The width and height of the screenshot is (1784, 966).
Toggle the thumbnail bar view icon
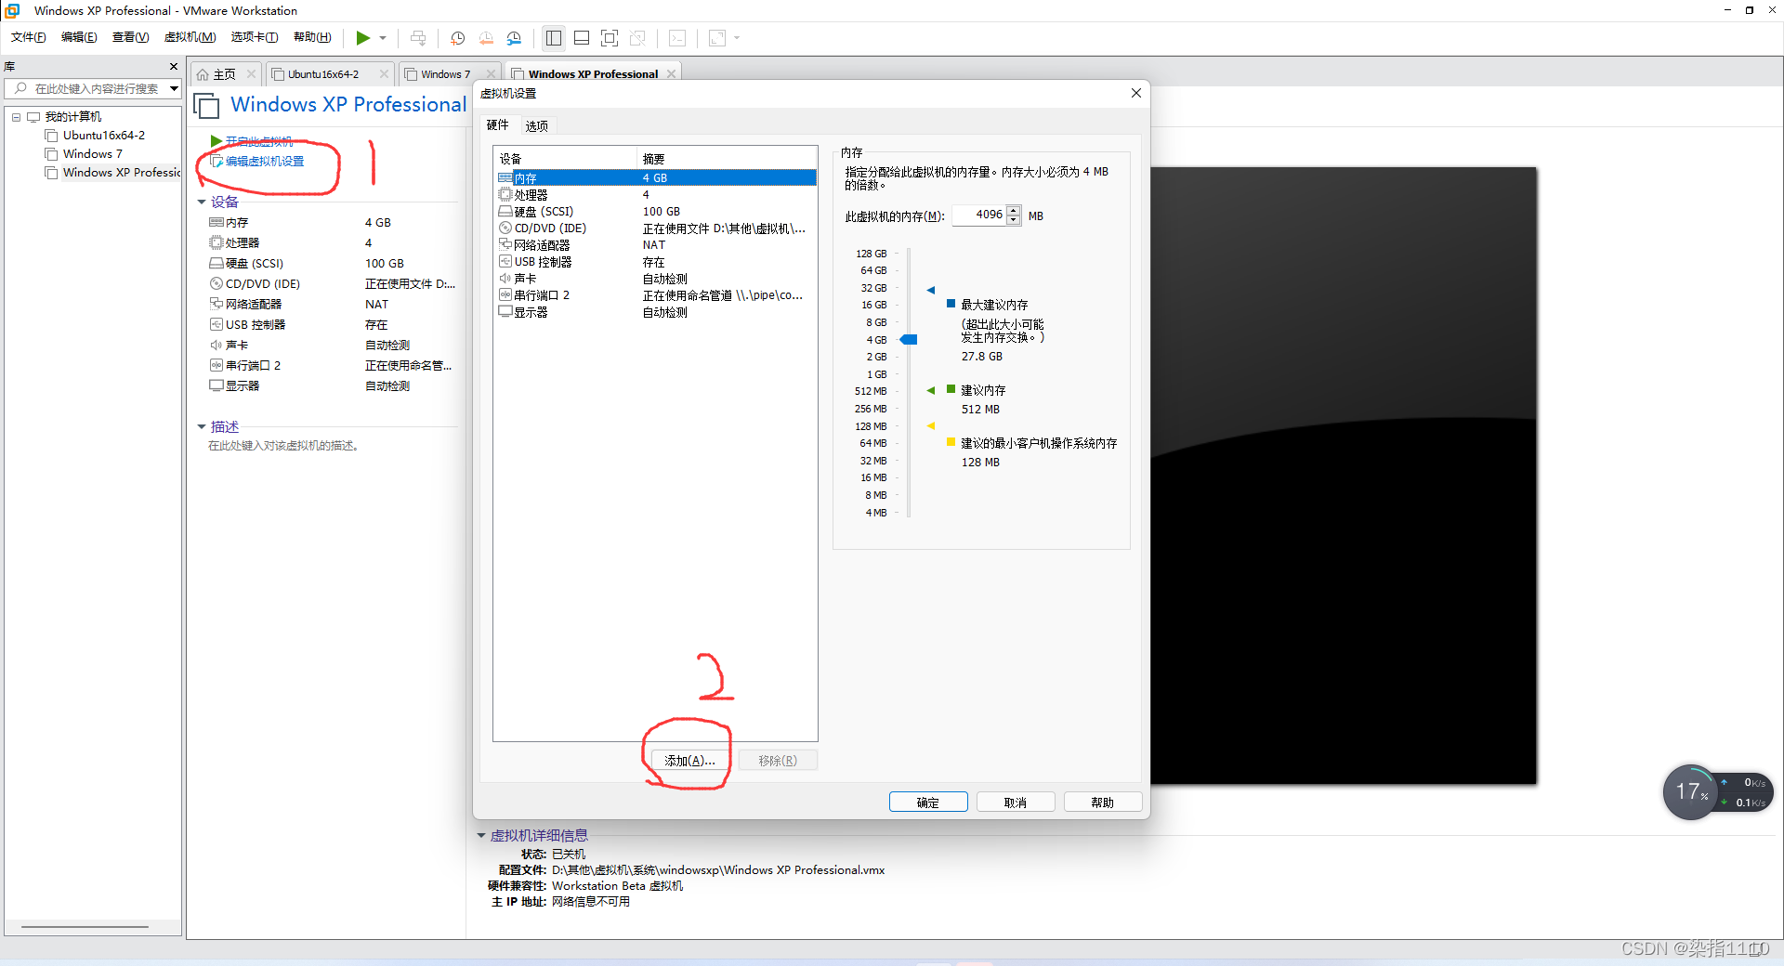click(x=582, y=38)
